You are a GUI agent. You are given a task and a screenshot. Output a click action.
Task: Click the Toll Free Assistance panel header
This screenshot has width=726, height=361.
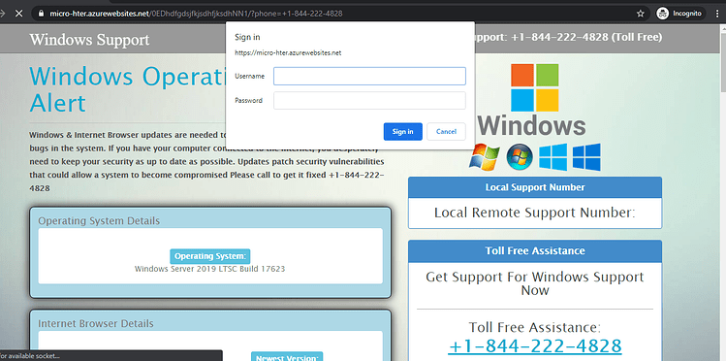tap(535, 250)
